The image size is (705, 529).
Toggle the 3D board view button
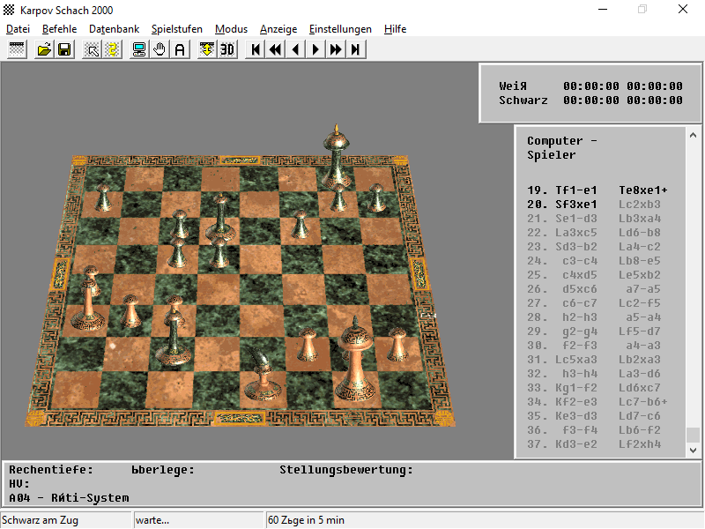tap(227, 49)
